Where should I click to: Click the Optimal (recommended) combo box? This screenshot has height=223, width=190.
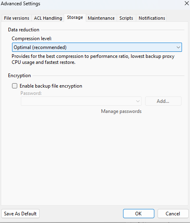click(x=97, y=47)
